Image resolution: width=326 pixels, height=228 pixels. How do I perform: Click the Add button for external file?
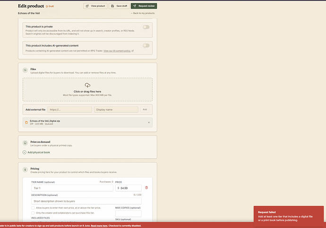pos(145,110)
